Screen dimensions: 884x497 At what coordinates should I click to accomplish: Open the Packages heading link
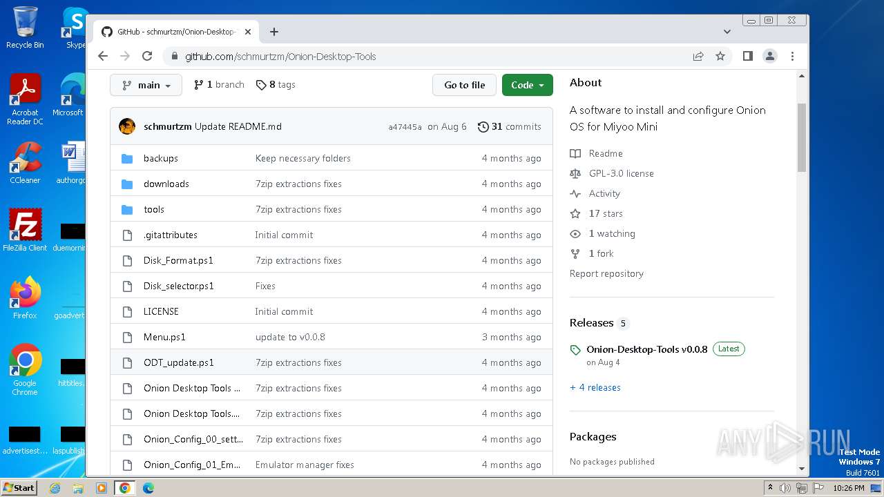tap(593, 436)
